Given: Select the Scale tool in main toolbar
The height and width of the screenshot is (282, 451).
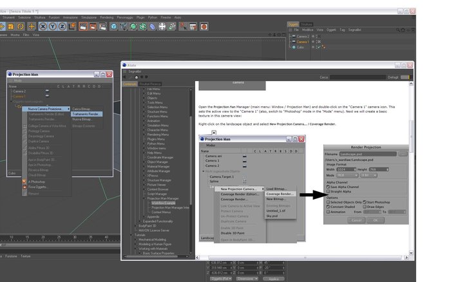Looking at the screenshot, I should coord(11,27).
